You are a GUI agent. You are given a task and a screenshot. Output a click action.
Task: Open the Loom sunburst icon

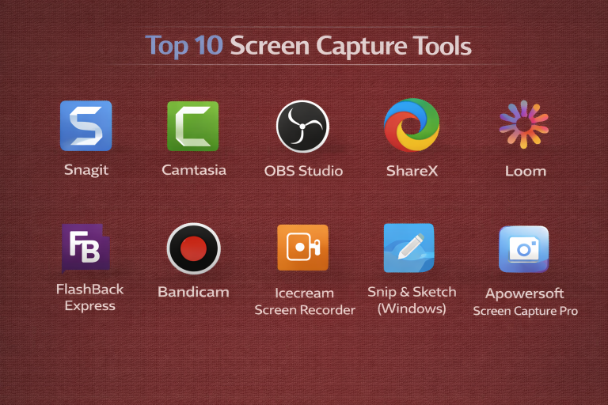(524, 124)
